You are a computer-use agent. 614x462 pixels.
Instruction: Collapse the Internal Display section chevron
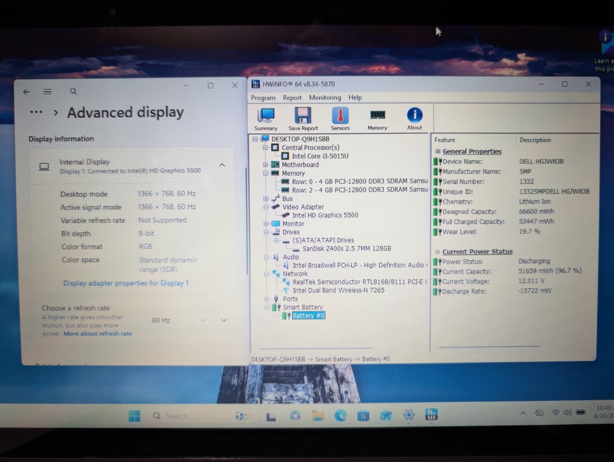point(222,165)
